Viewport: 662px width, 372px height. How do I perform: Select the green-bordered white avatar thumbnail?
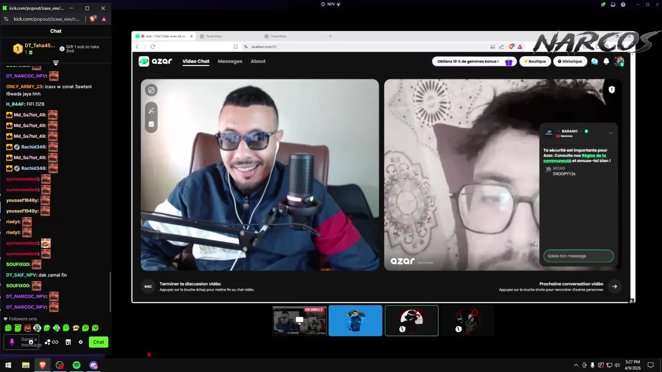pyautogui.click(x=412, y=321)
